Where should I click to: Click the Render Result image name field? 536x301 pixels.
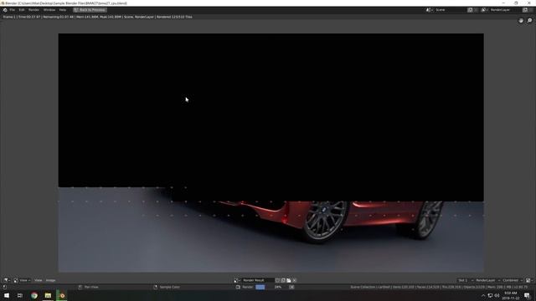(257, 280)
